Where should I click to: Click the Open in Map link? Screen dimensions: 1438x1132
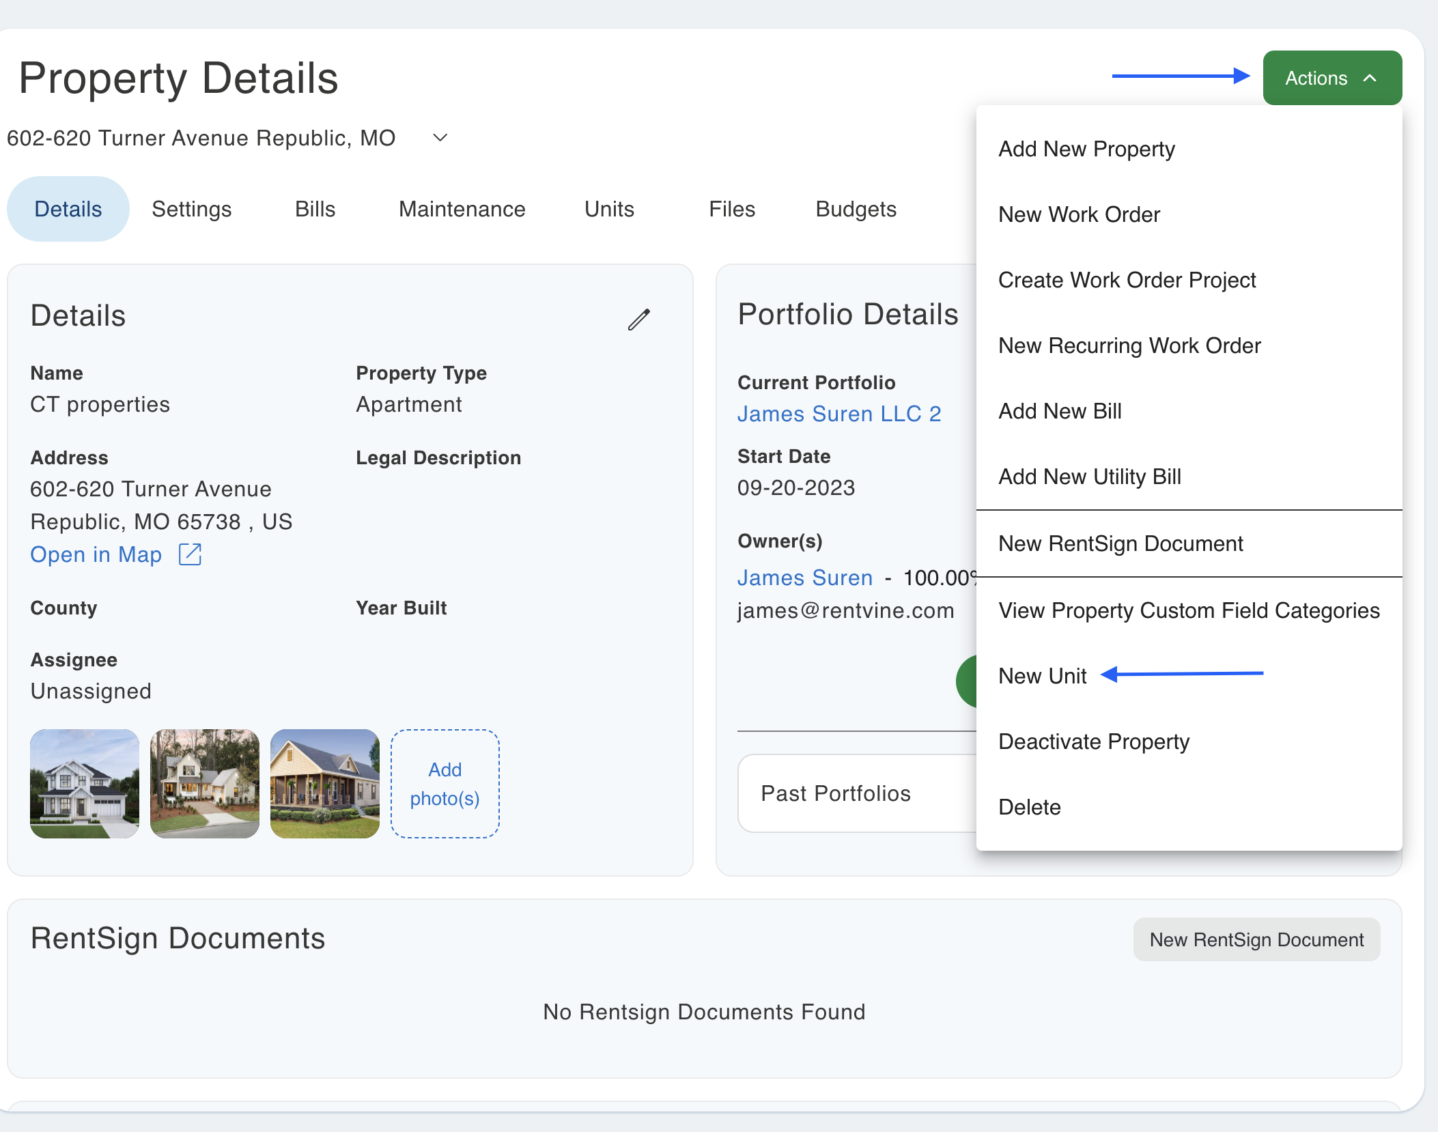click(x=96, y=554)
